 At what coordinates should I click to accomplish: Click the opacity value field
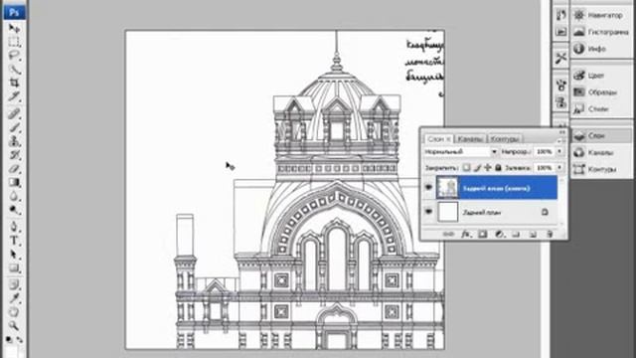[x=544, y=152]
